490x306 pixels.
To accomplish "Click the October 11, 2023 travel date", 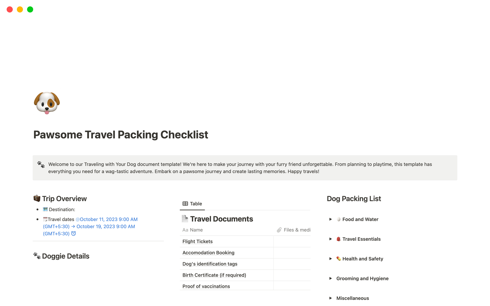I will [x=107, y=219].
